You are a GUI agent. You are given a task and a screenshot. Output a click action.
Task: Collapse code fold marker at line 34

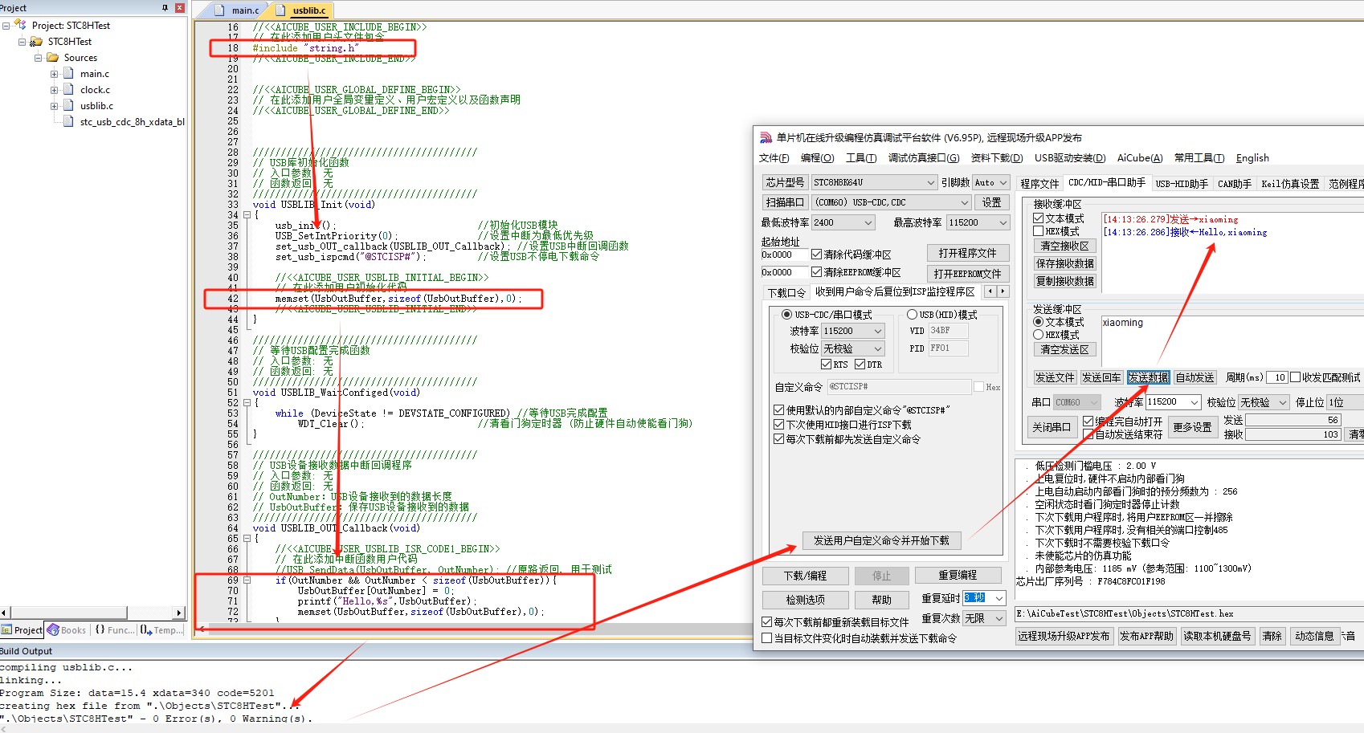[x=247, y=215]
